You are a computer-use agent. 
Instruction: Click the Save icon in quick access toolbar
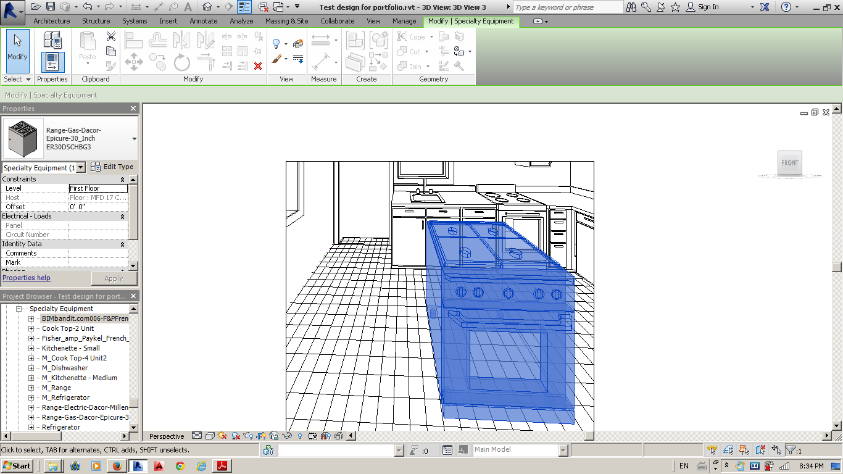(x=51, y=7)
